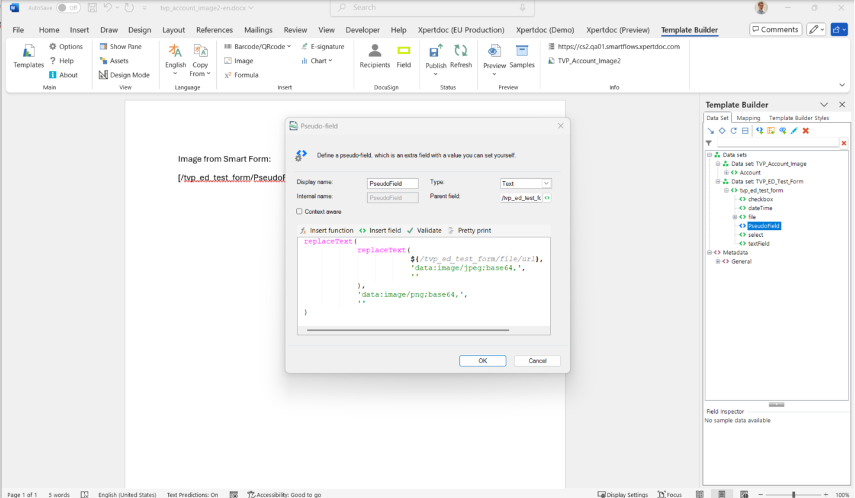
Task: Open the File menu
Action: (18, 30)
